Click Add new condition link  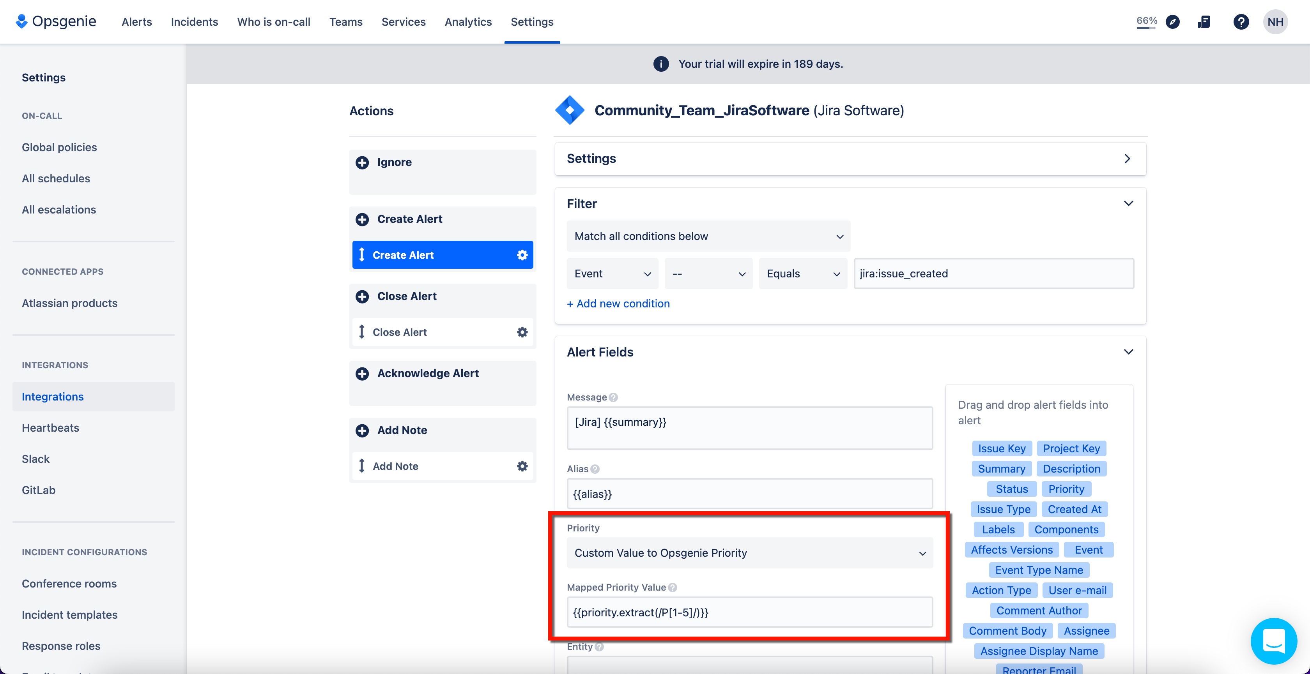(618, 303)
